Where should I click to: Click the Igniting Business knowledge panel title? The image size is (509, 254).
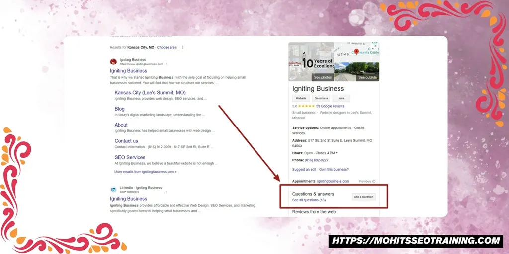[318, 89]
